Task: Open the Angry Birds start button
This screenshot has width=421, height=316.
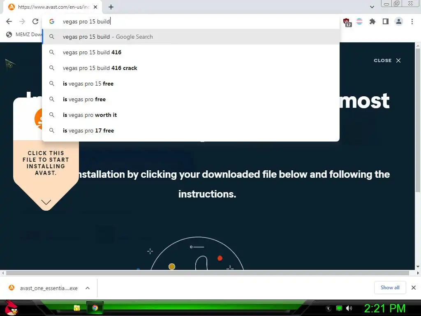Action: (x=11, y=308)
